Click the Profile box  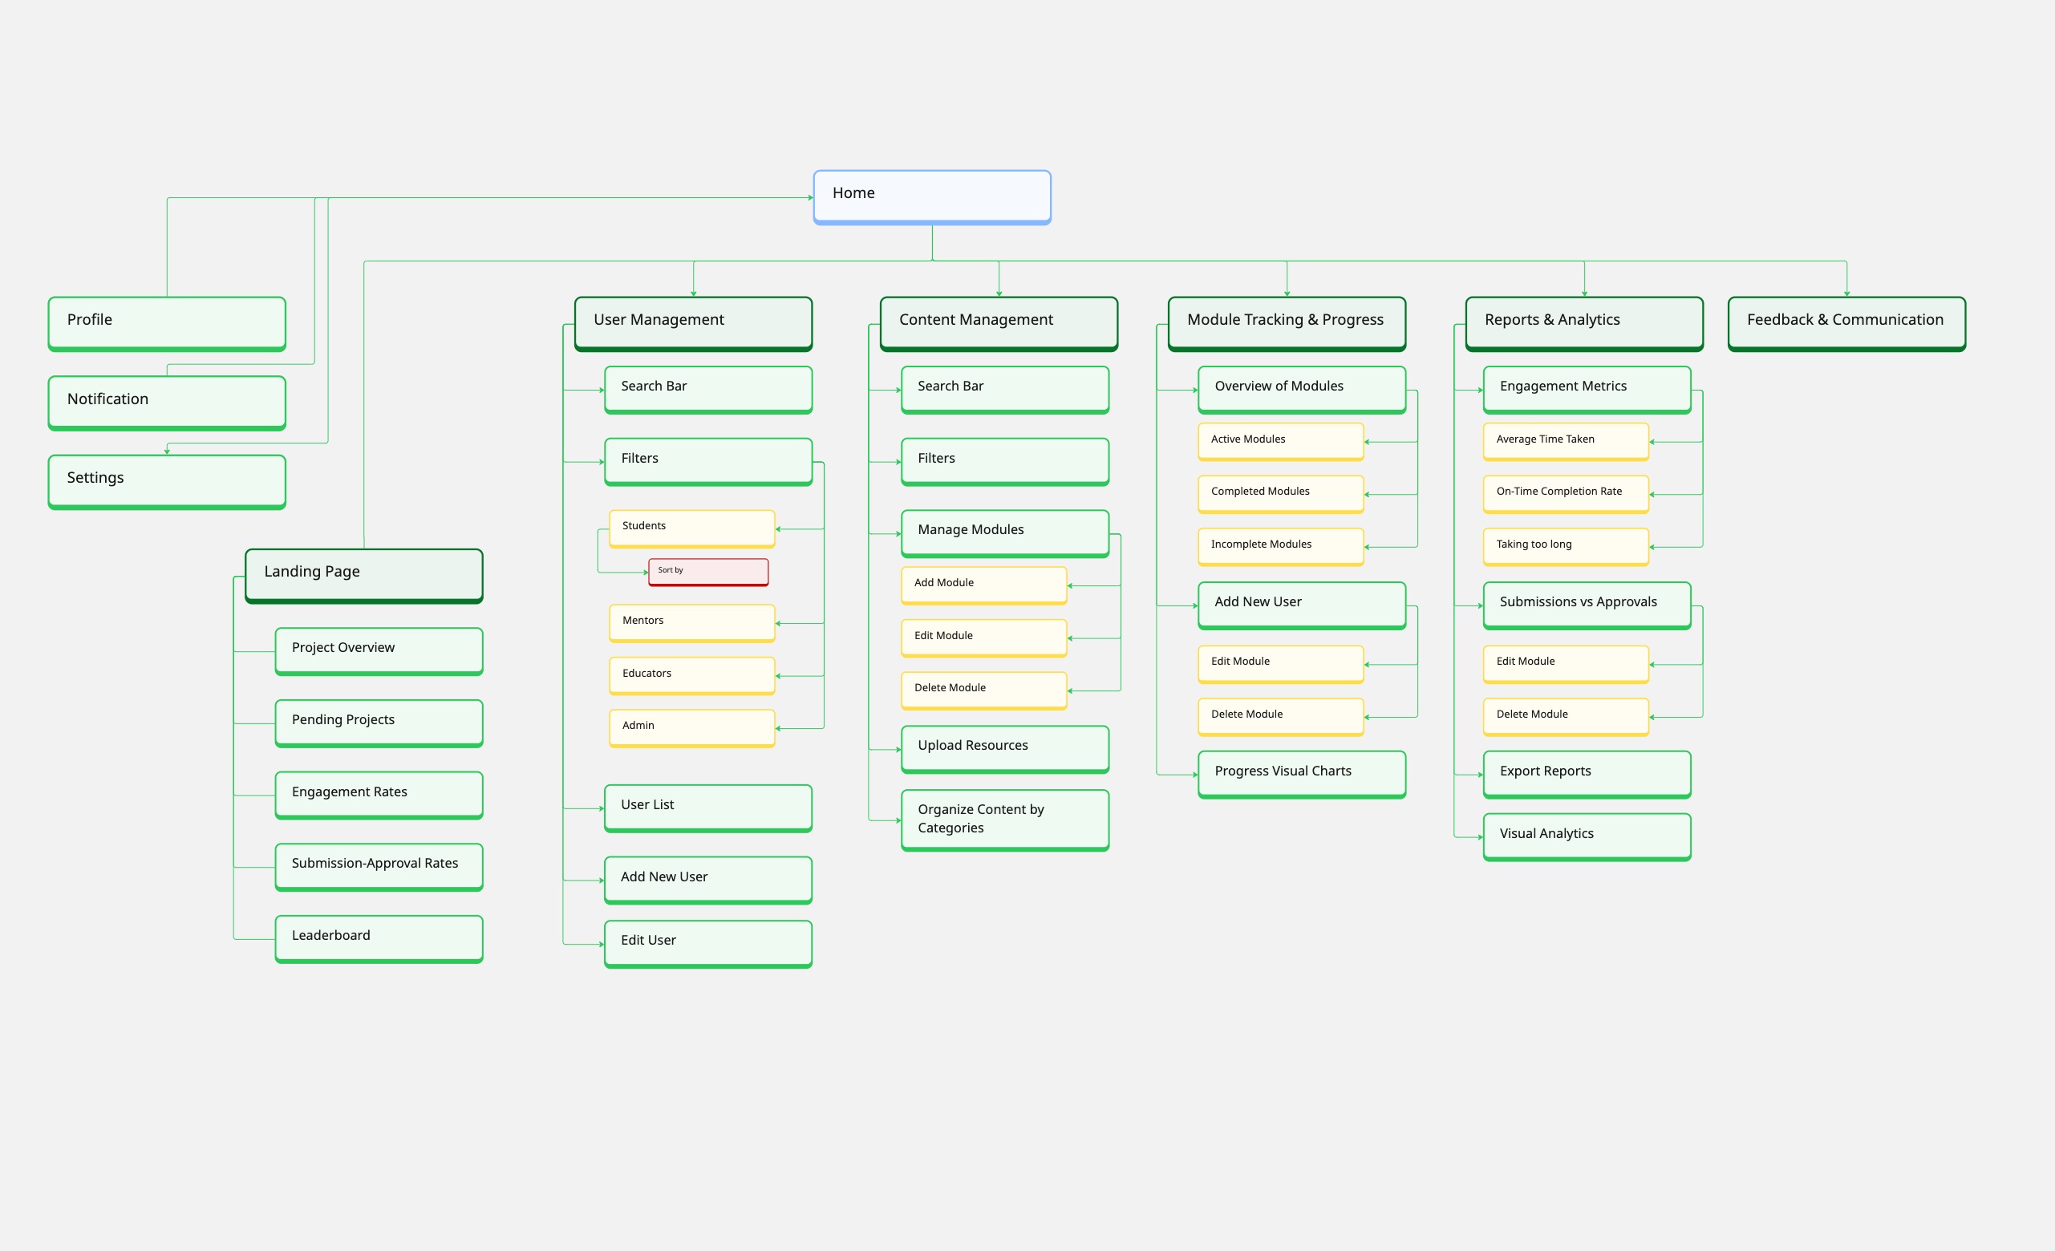167,322
